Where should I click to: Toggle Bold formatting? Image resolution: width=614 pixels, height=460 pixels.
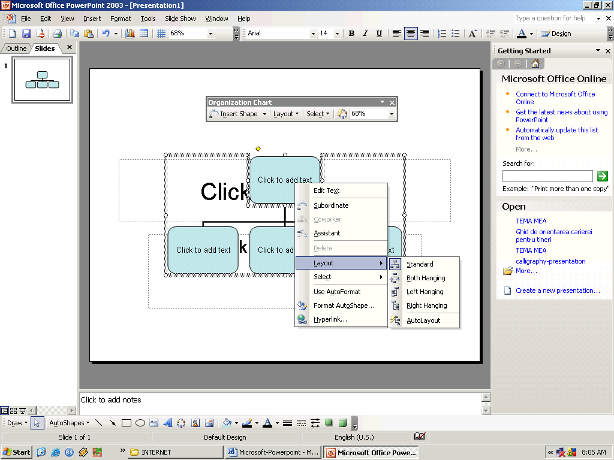pyautogui.click(x=351, y=34)
